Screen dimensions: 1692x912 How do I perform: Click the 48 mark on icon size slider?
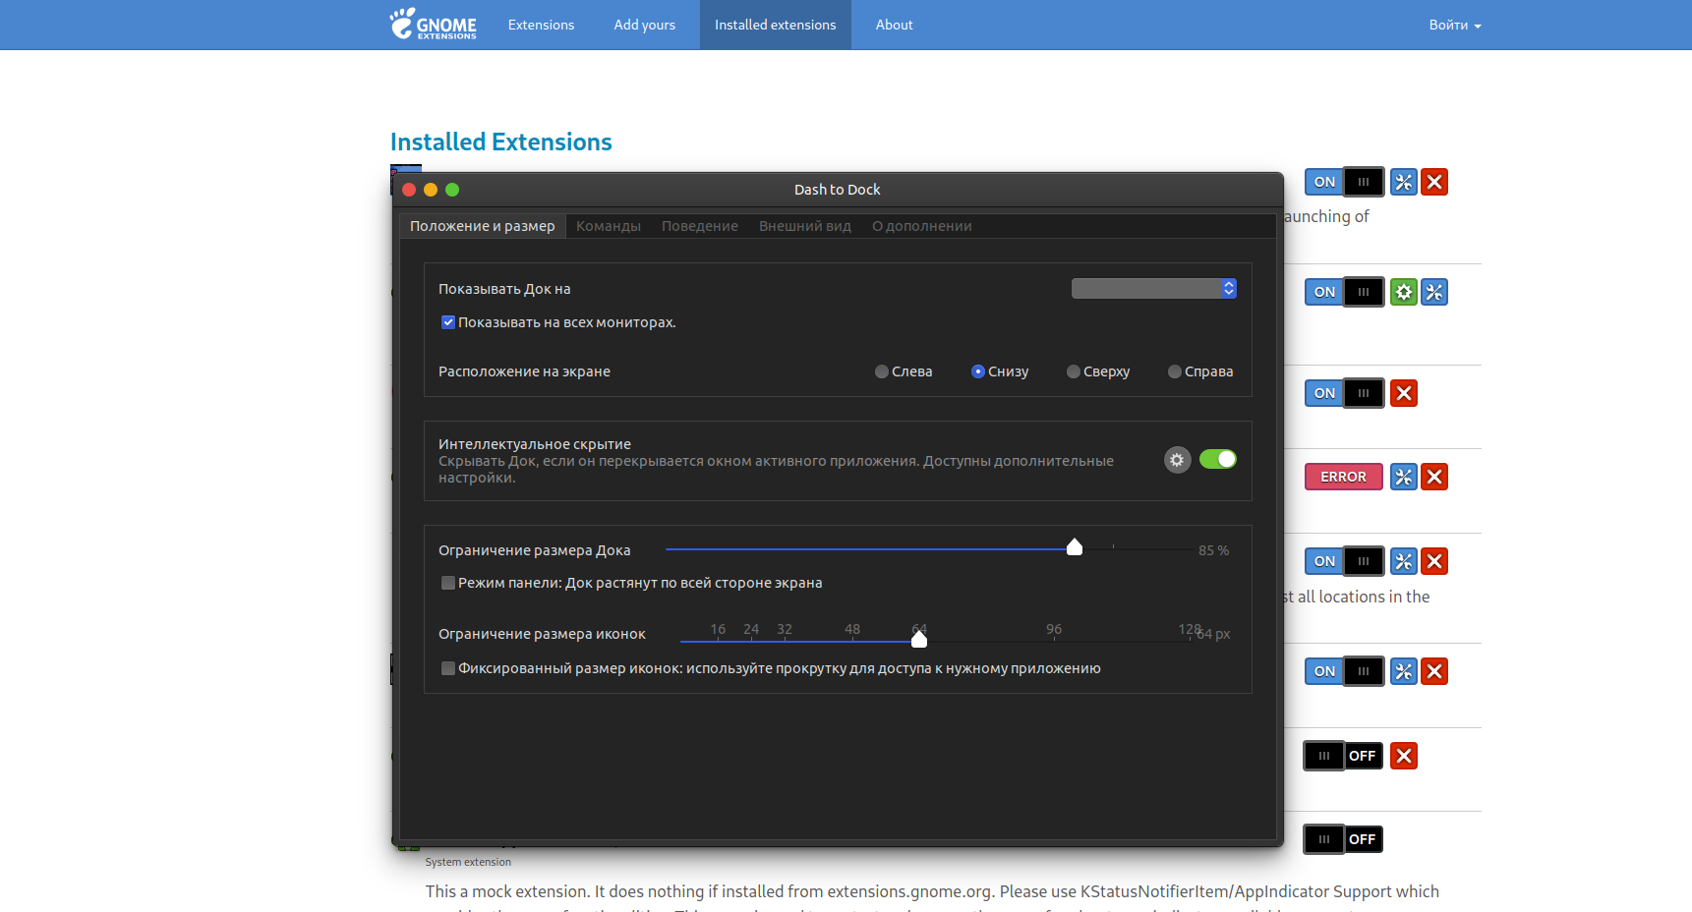pyautogui.click(x=852, y=629)
